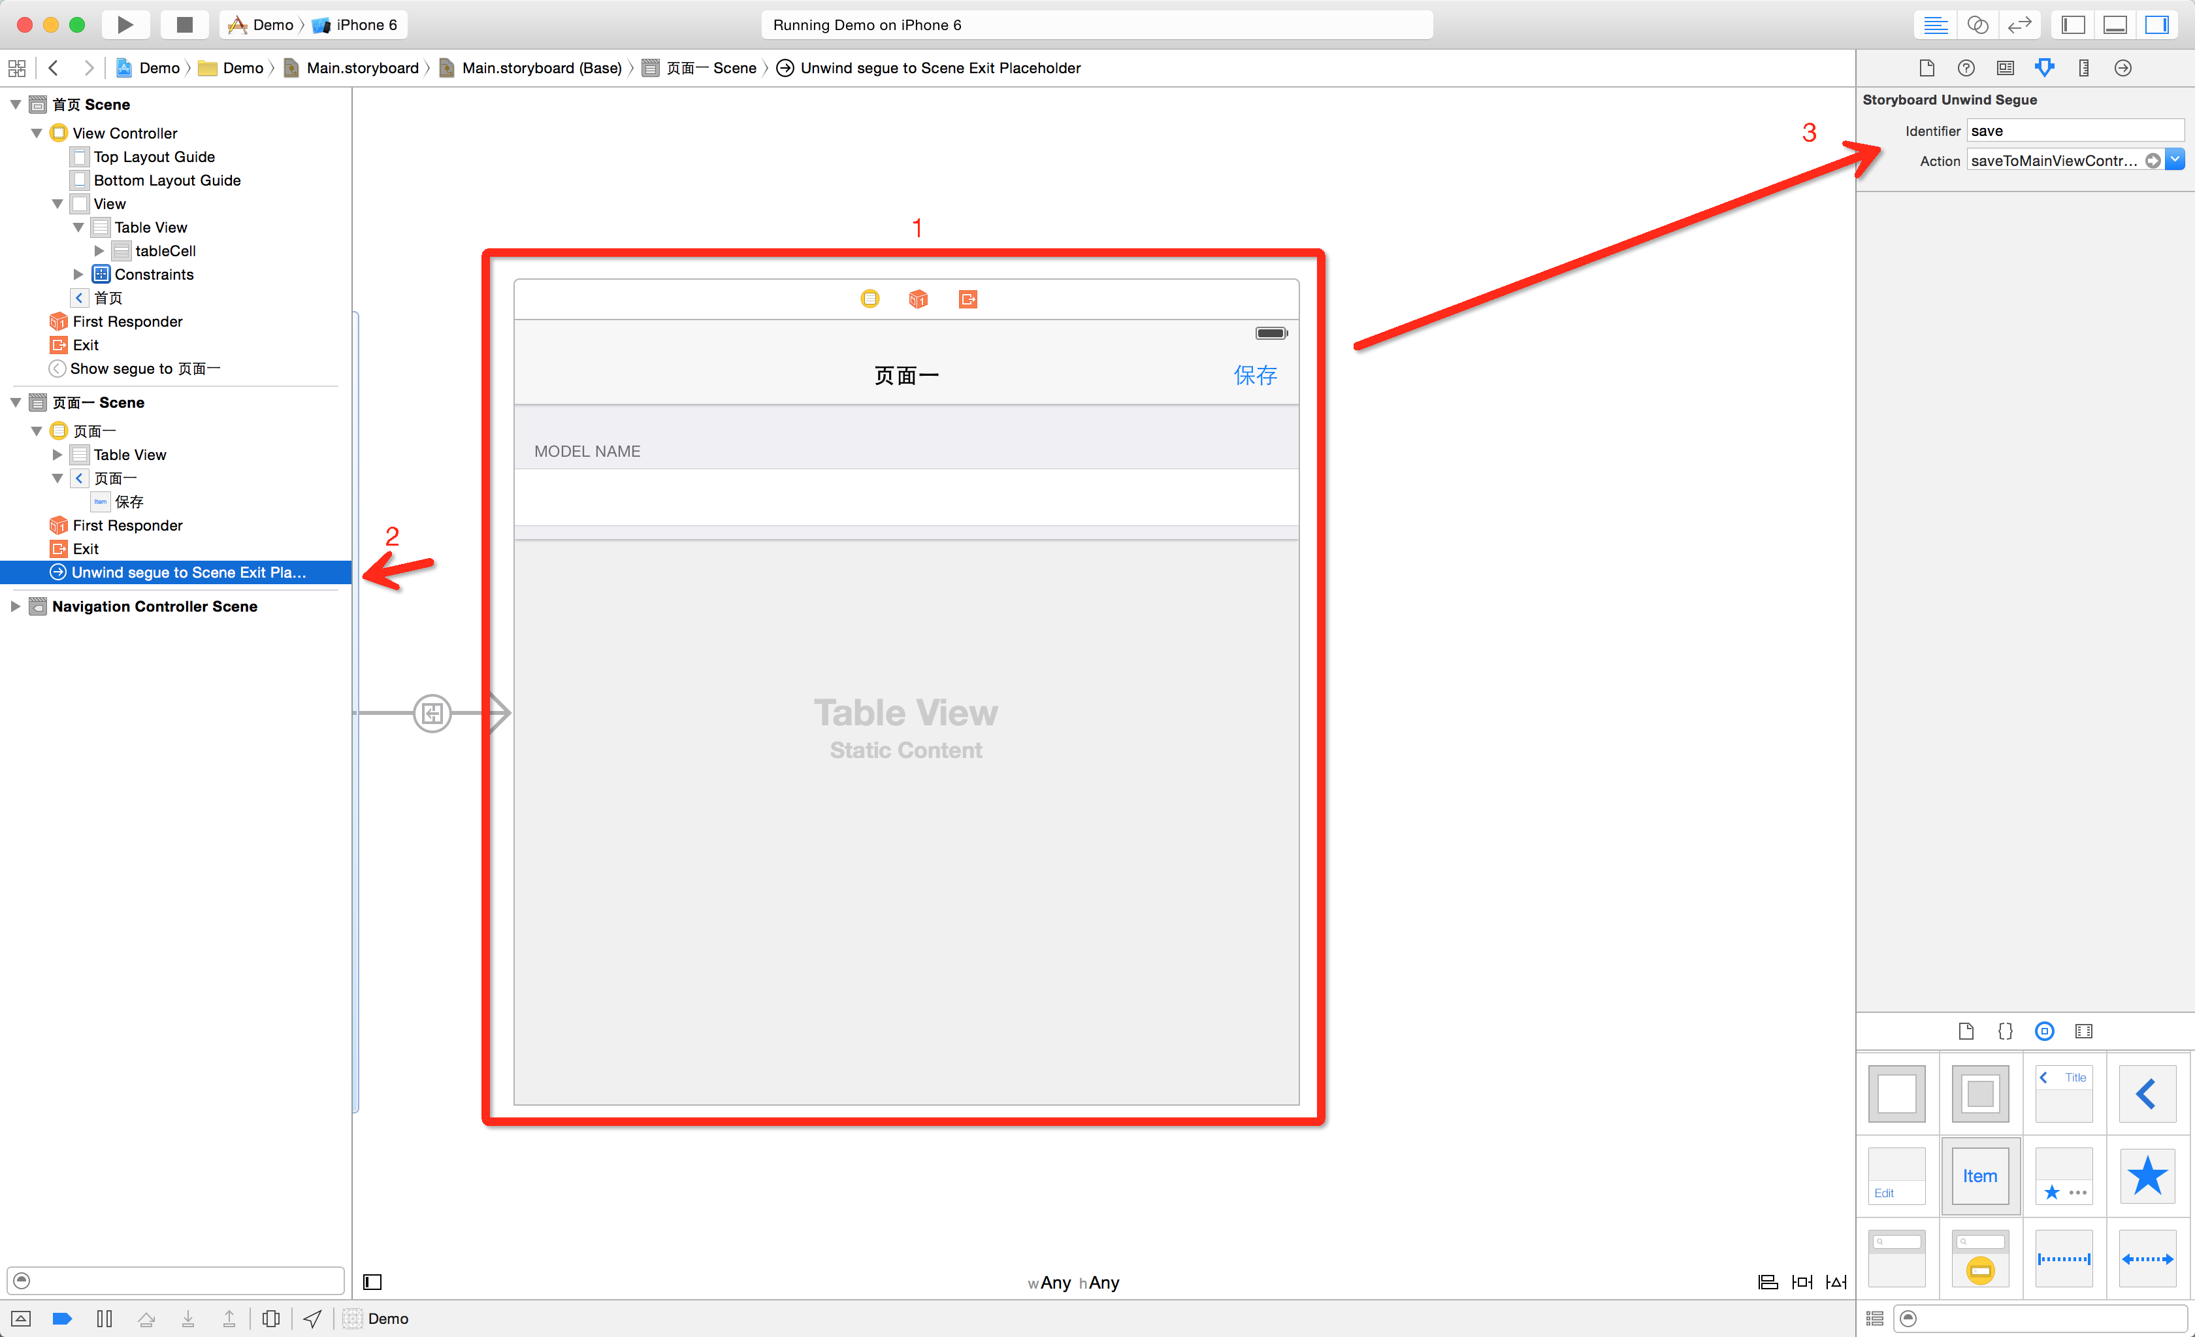Switch library to list view icon
Screen dimensions: 2195x1337
click(x=1874, y=1318)
